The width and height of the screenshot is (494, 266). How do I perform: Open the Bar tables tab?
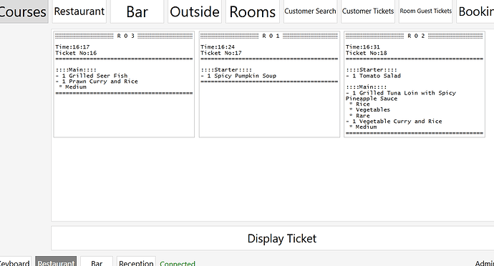(x=137, y=11)
